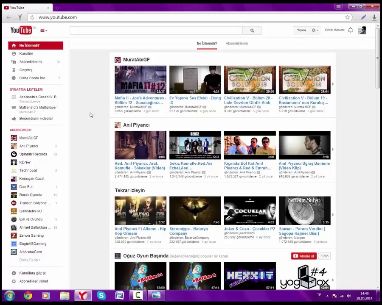Click the YouTube logo

pos(21,30)
